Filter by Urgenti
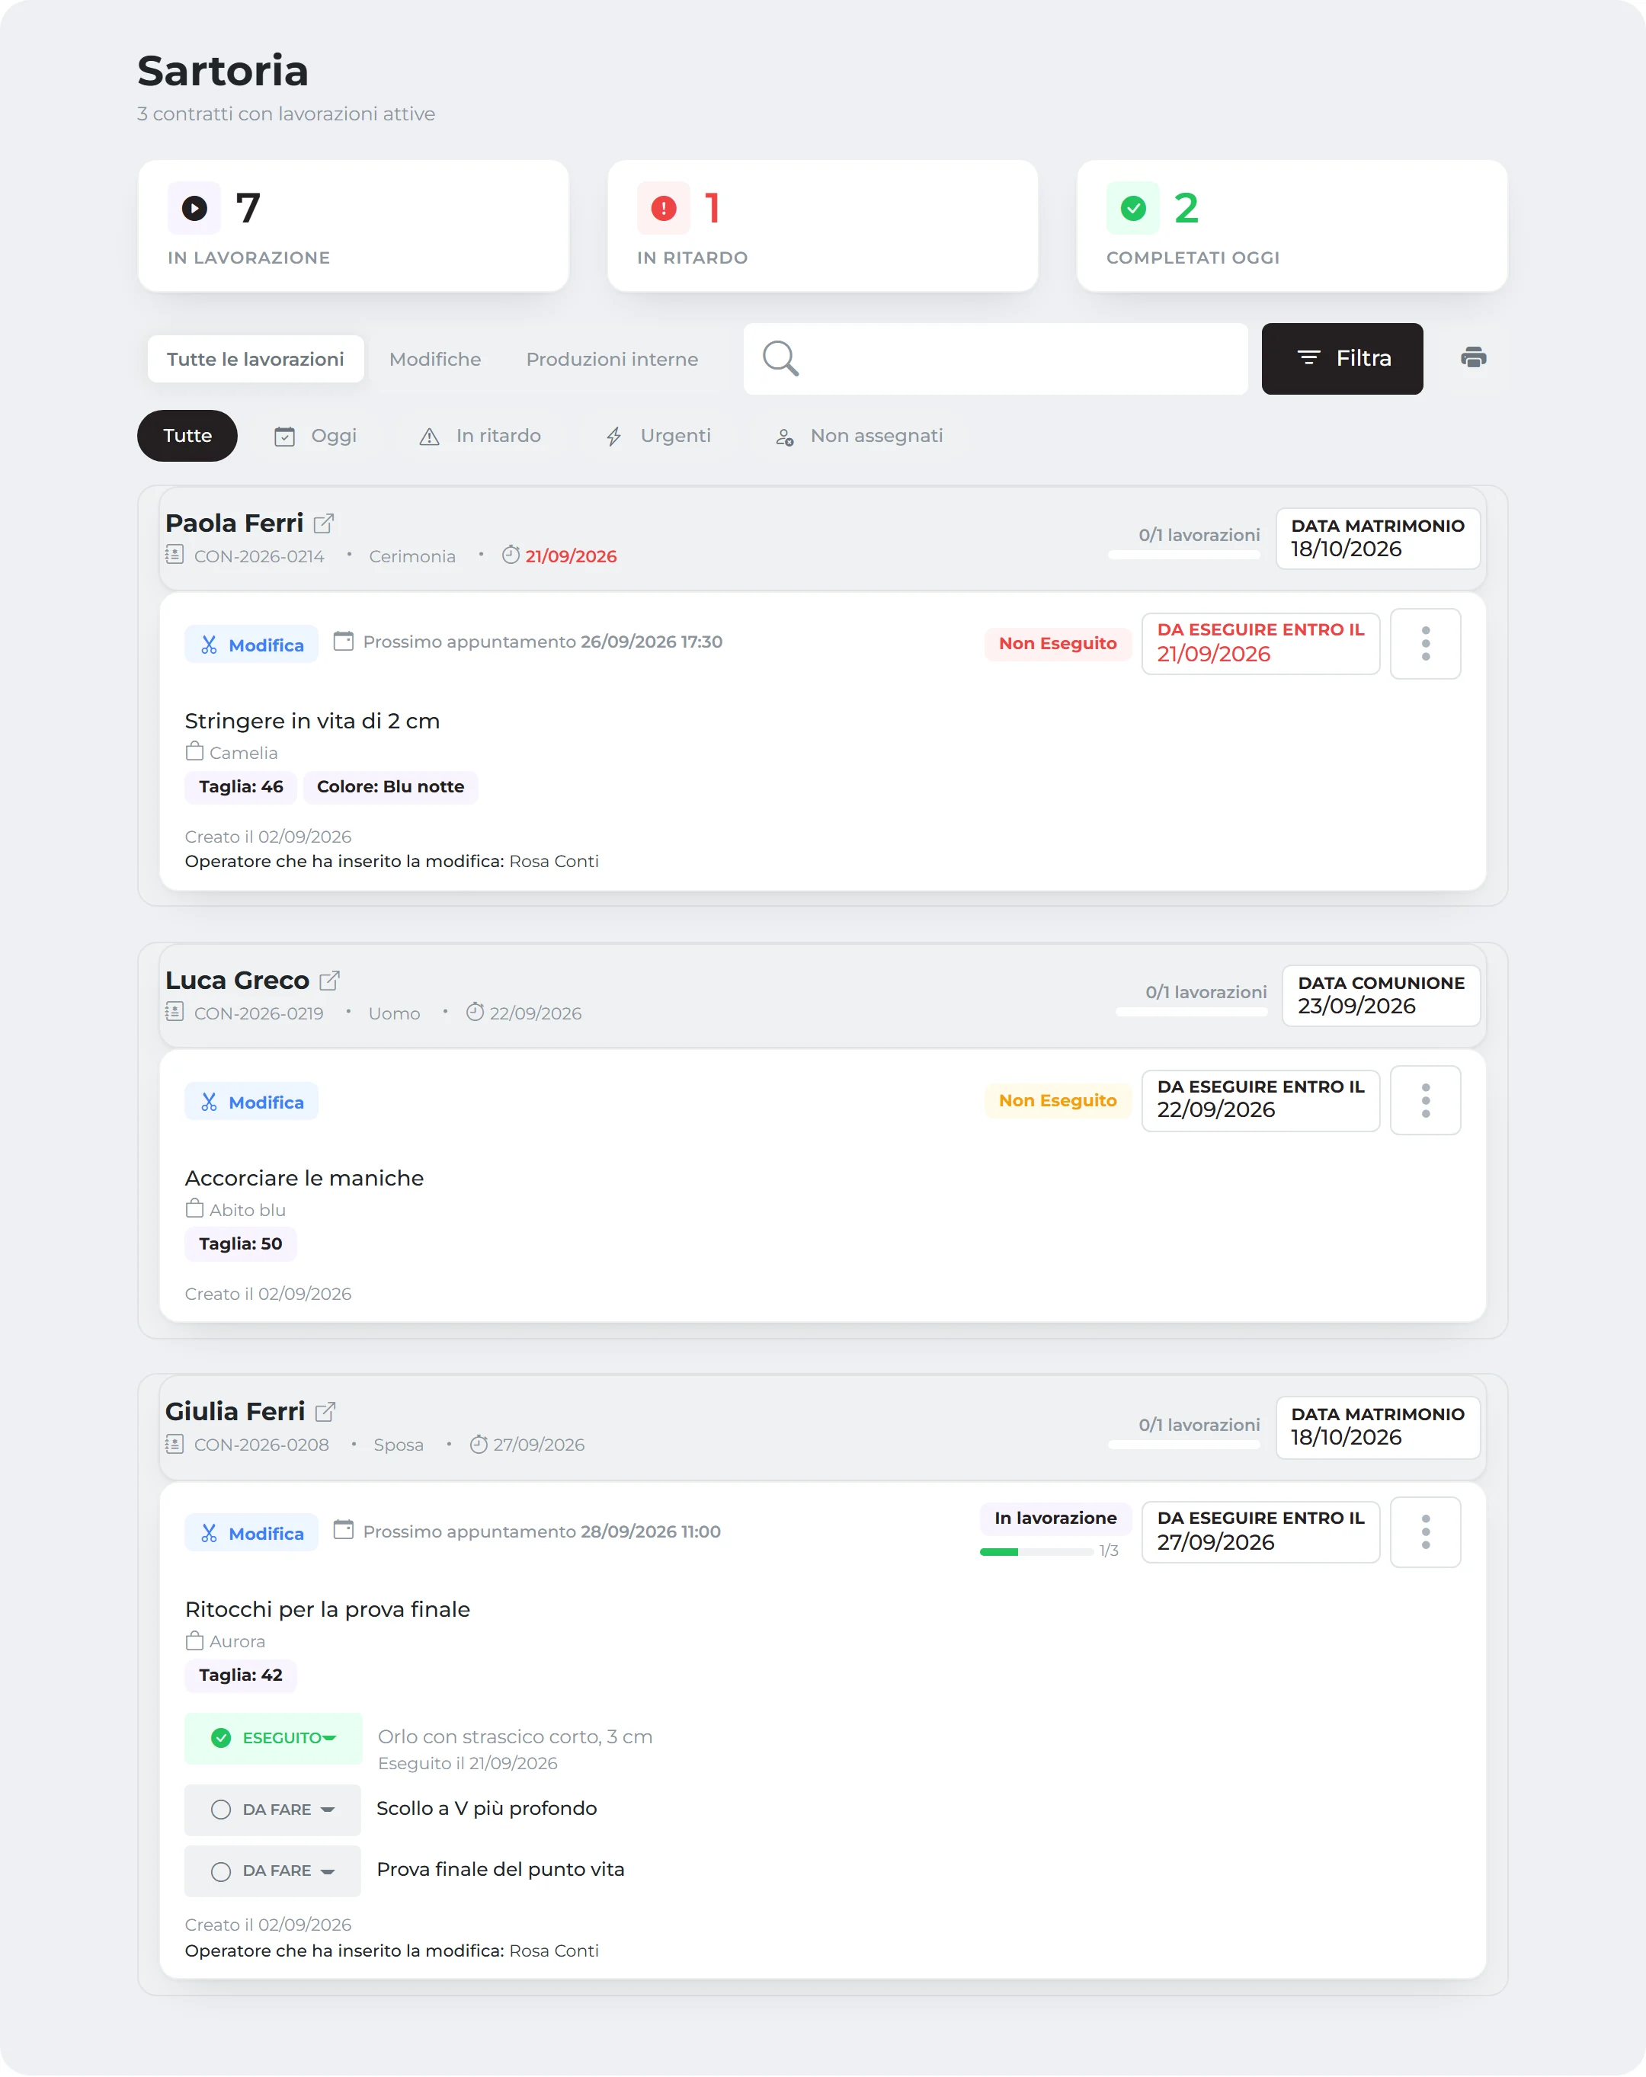This screenshot has height=2077, width=1646. pos(658,435)
